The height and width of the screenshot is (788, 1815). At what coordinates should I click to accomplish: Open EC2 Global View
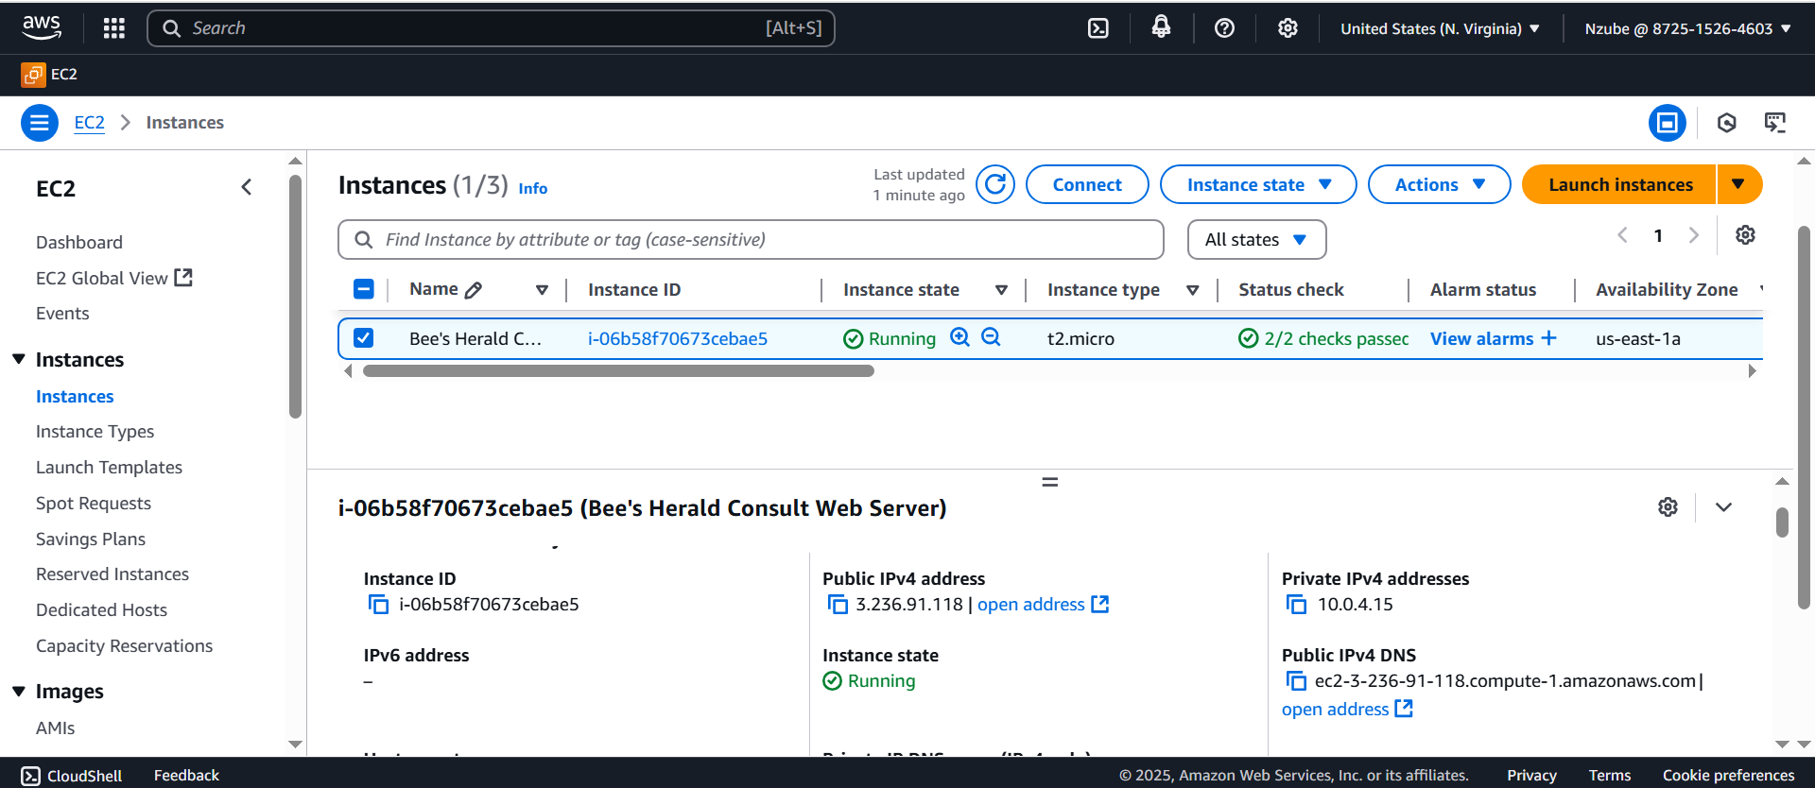click(x=113, y=278)
